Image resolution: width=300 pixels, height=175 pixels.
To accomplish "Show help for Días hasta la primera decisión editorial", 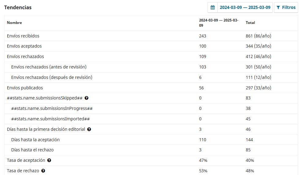I will click(x=89, y=129).
